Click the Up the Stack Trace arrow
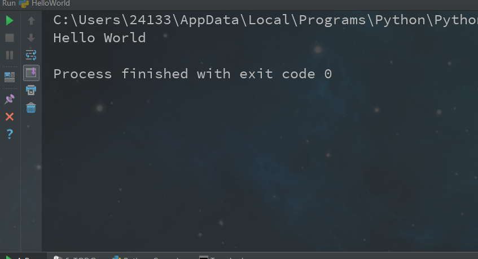Image resolution: width=478 pixels, height=259 pixels. pos(31,21)
